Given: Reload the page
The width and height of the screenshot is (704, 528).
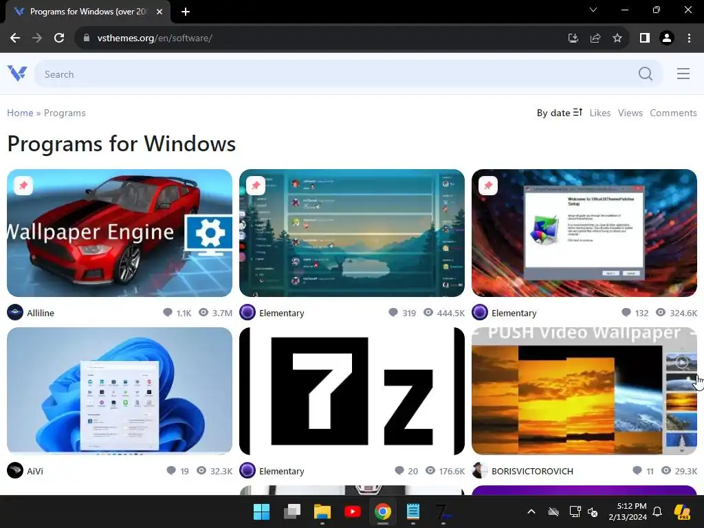Looking at the screenshot, I should tap(59, 38).
